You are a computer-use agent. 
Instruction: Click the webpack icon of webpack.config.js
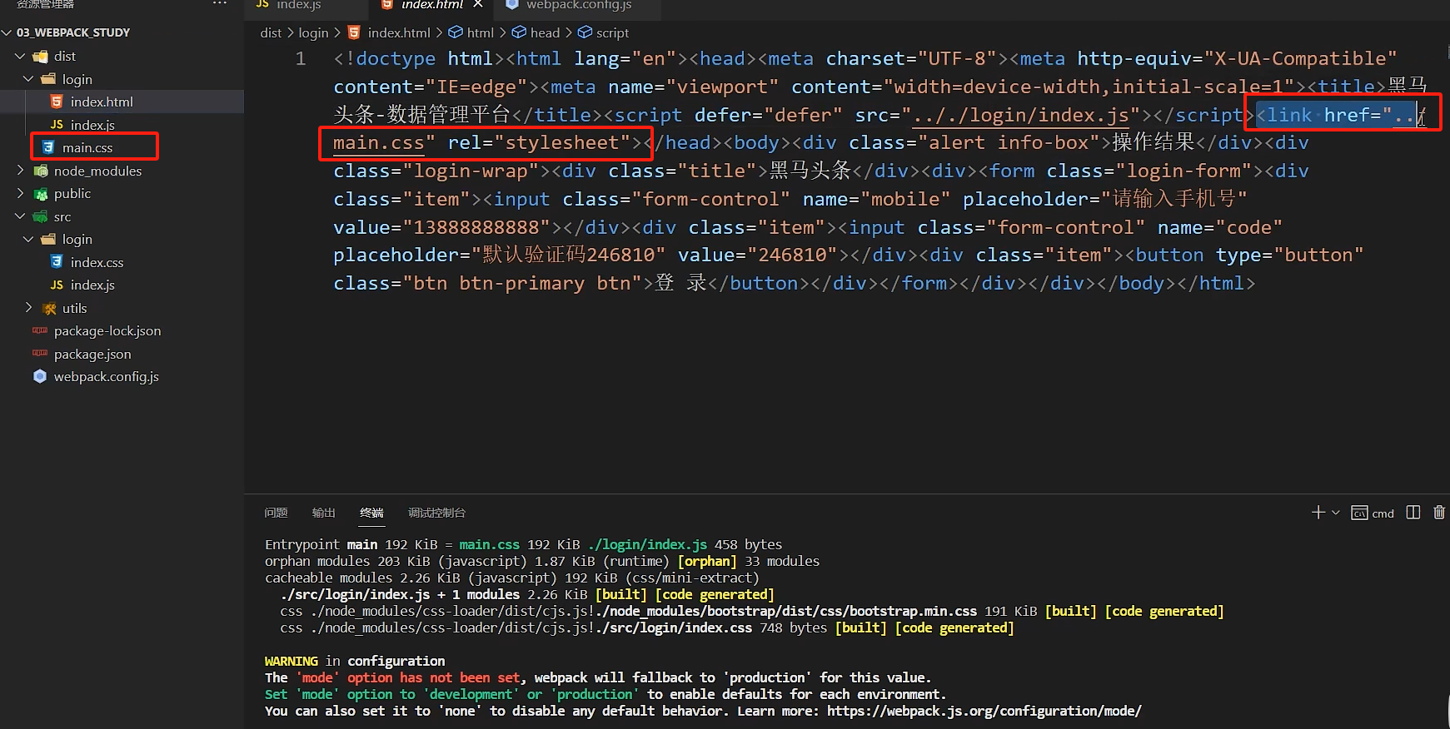40,376
